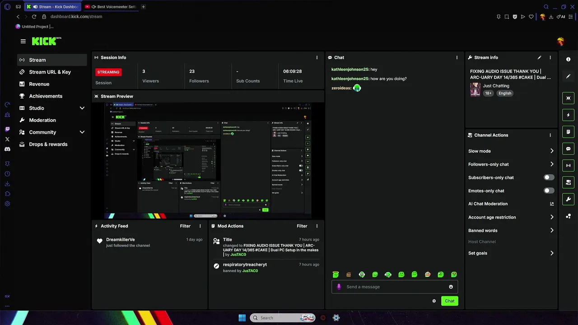This screenshot has height=325, width=578.
Task: Edit stream info with pencil icon in Stream info header
Action: (539, 57)
